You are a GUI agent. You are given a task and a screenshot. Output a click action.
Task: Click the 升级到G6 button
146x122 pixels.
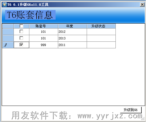click(131, 110)
